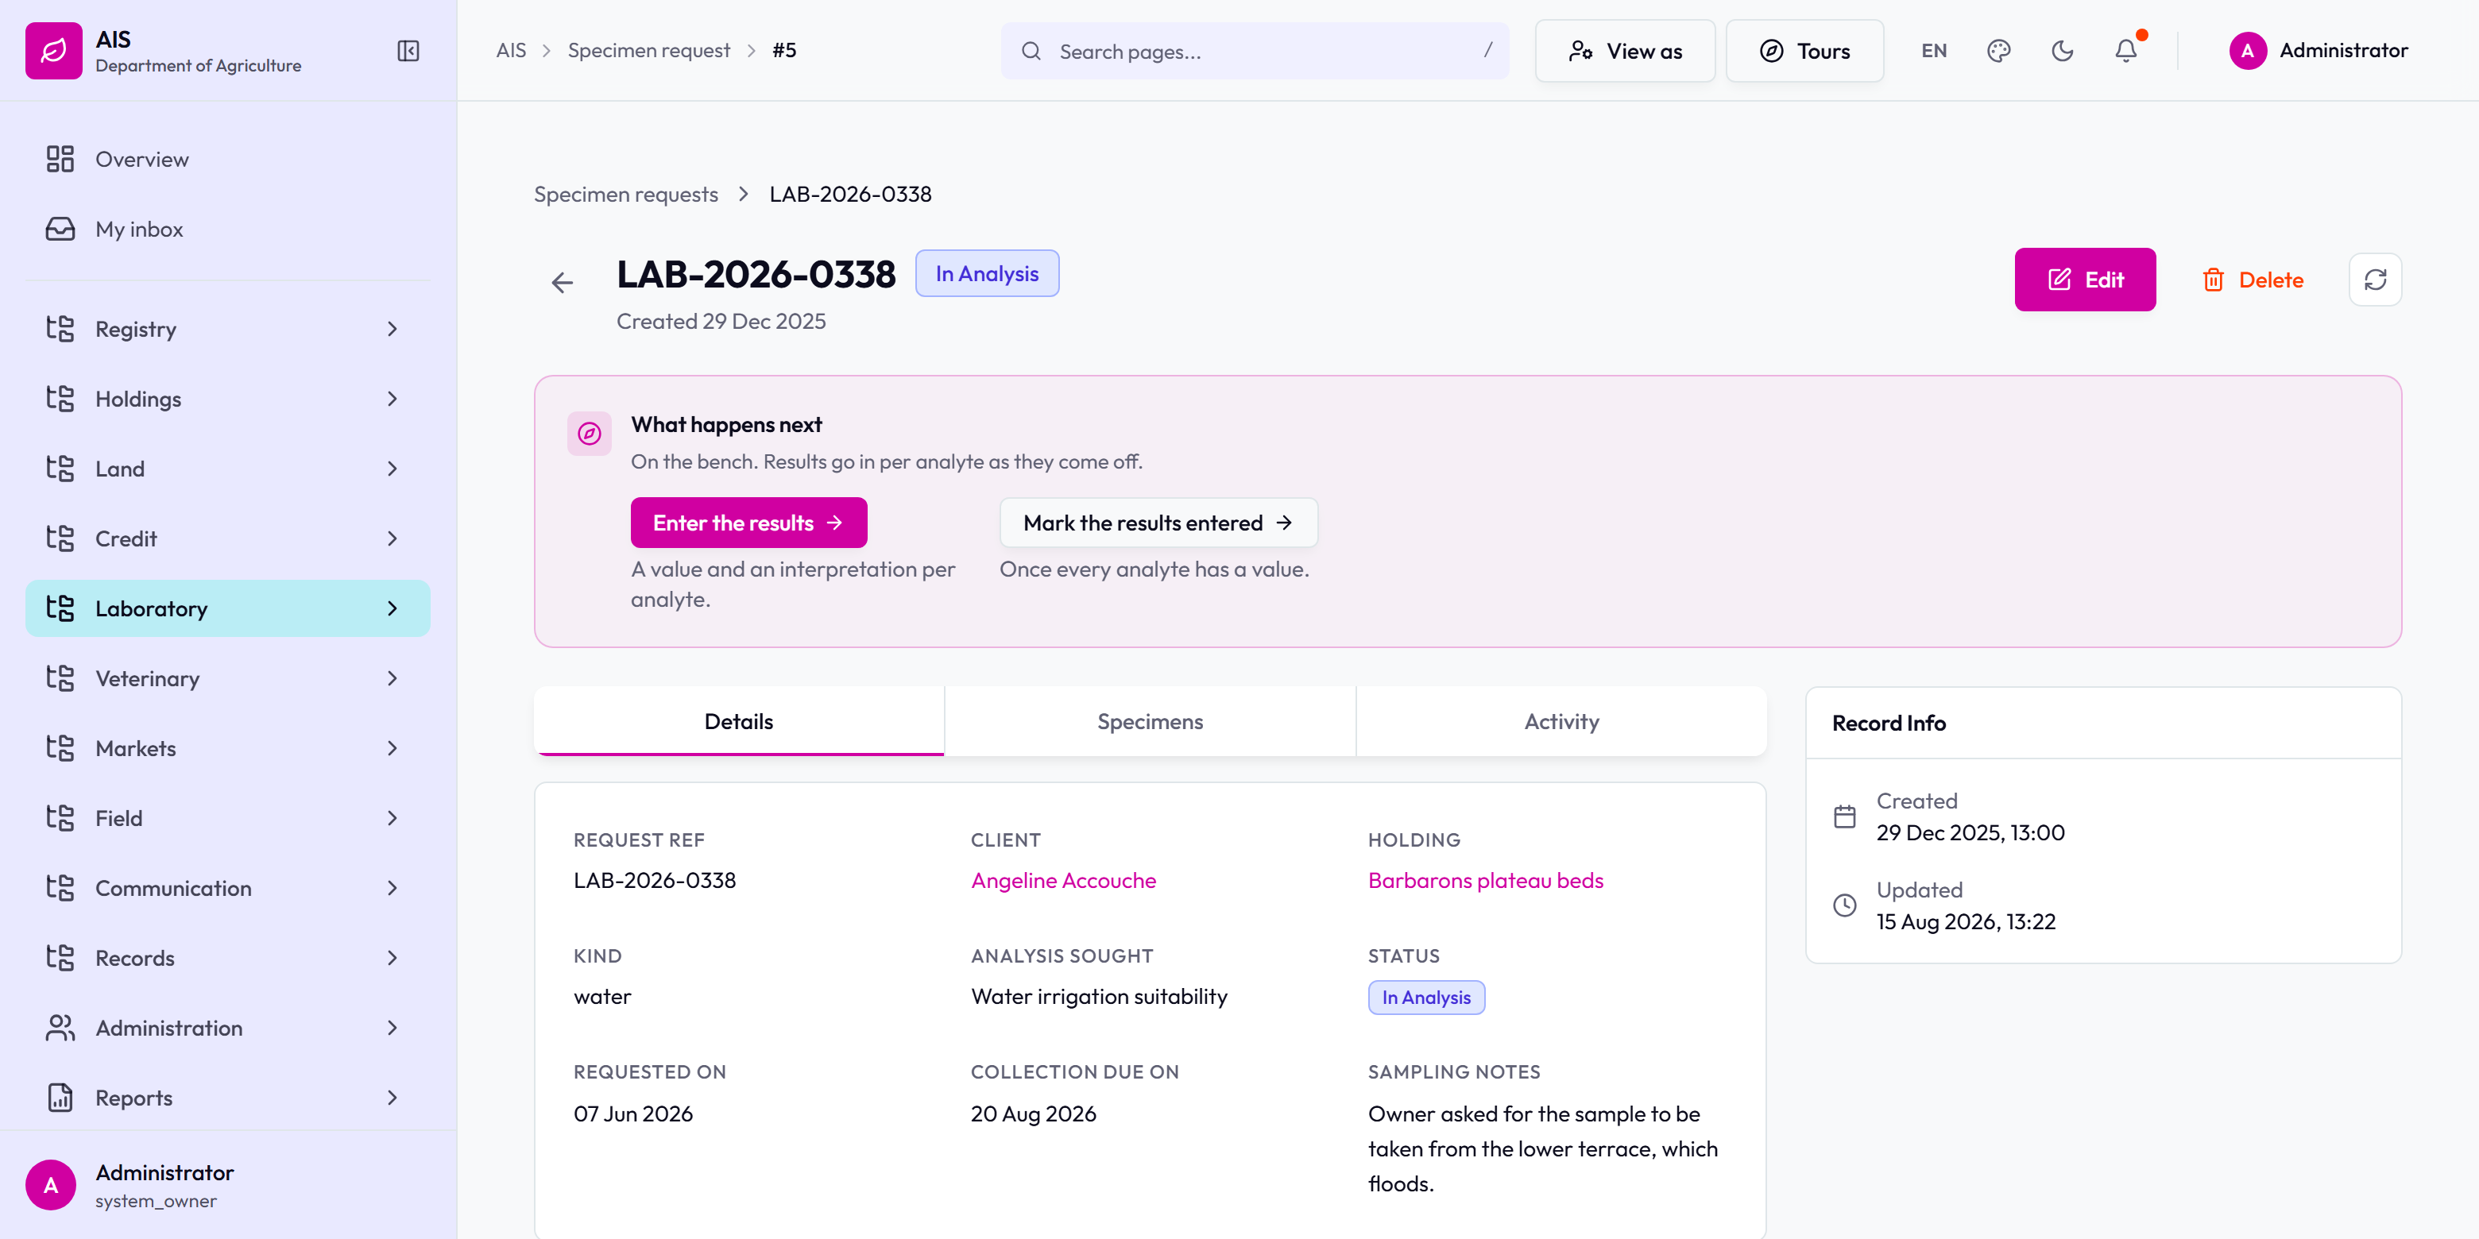This screenshot has height=1239, width=2479.
Task: Open the theme palette icon
Action: [x=1999, y=51]
